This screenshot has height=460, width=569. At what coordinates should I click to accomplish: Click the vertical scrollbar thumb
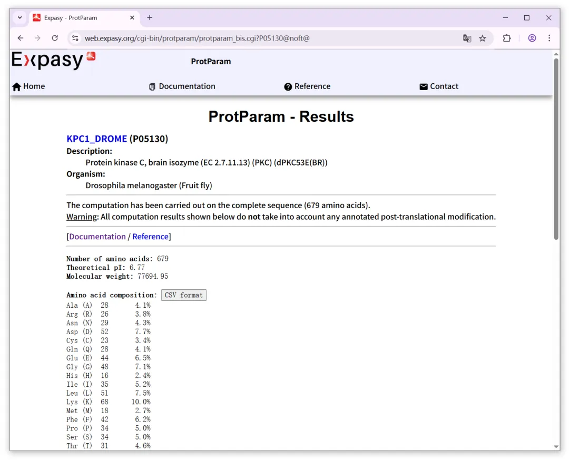coord(556,149)
